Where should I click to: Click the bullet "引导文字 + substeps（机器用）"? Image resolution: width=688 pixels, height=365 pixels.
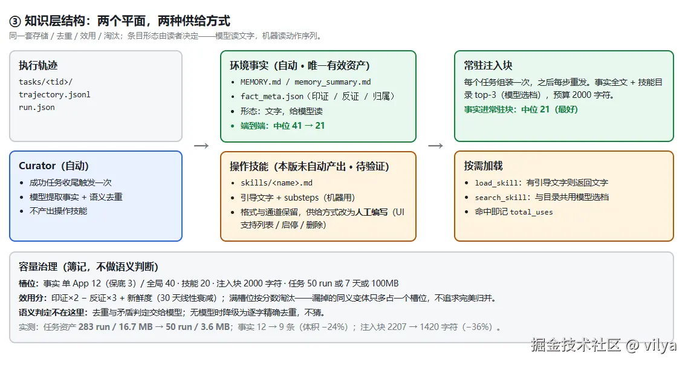(x=298, y=198)
